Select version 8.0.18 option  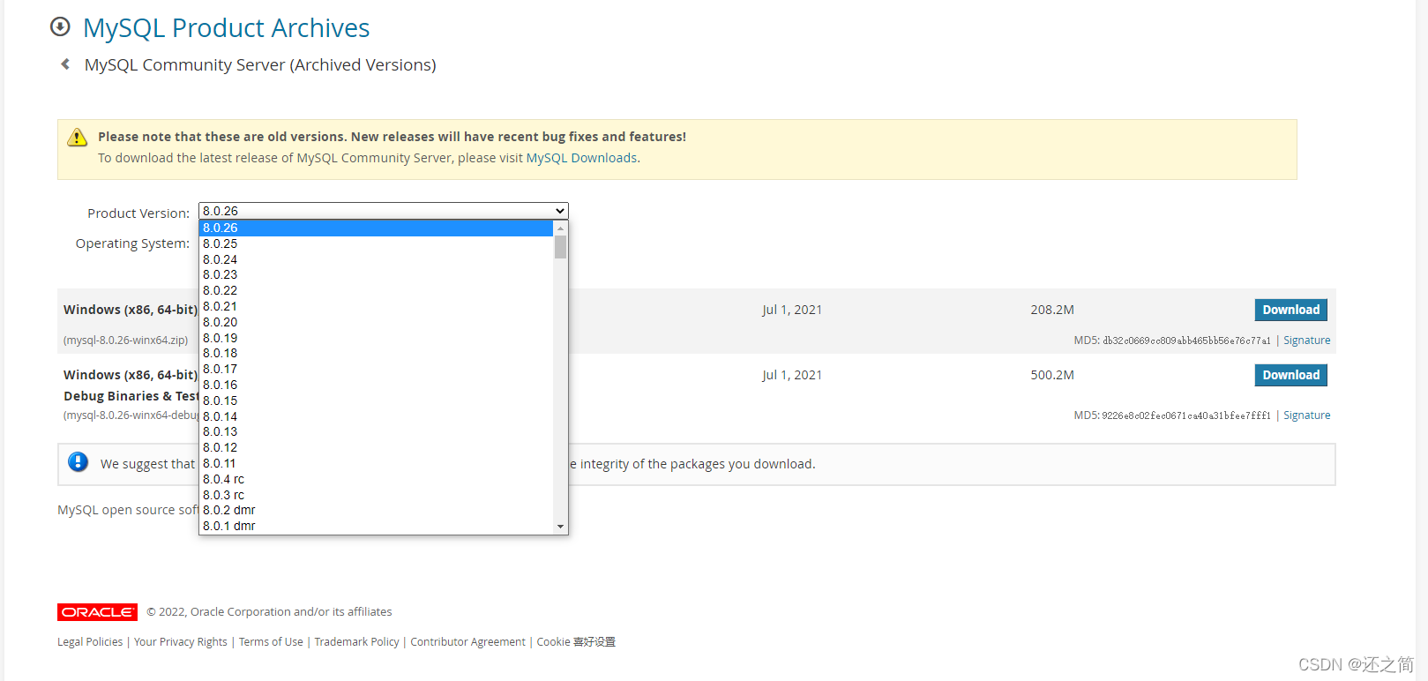tap(377, 353)
